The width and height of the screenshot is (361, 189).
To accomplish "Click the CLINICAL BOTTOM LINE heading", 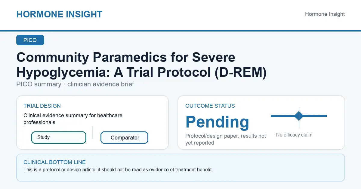I will click(54, 162).
